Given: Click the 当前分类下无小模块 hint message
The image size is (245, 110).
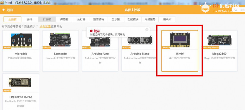Looking at the screenshot, I should click(x=107, y=34).
